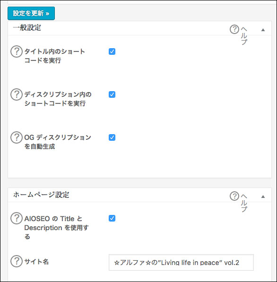Click into the サイト名 text field
The height and width of the screenshot is (282, 277).
181,262
